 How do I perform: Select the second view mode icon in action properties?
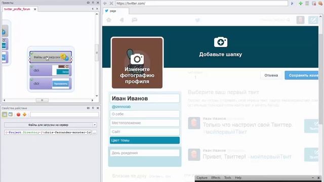(x=11, y=115)
